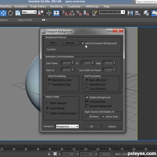This screenshot has height=157, width=157.
Task: Toggle Absolute transform type-in mode icon
Action: click(55, 154)
